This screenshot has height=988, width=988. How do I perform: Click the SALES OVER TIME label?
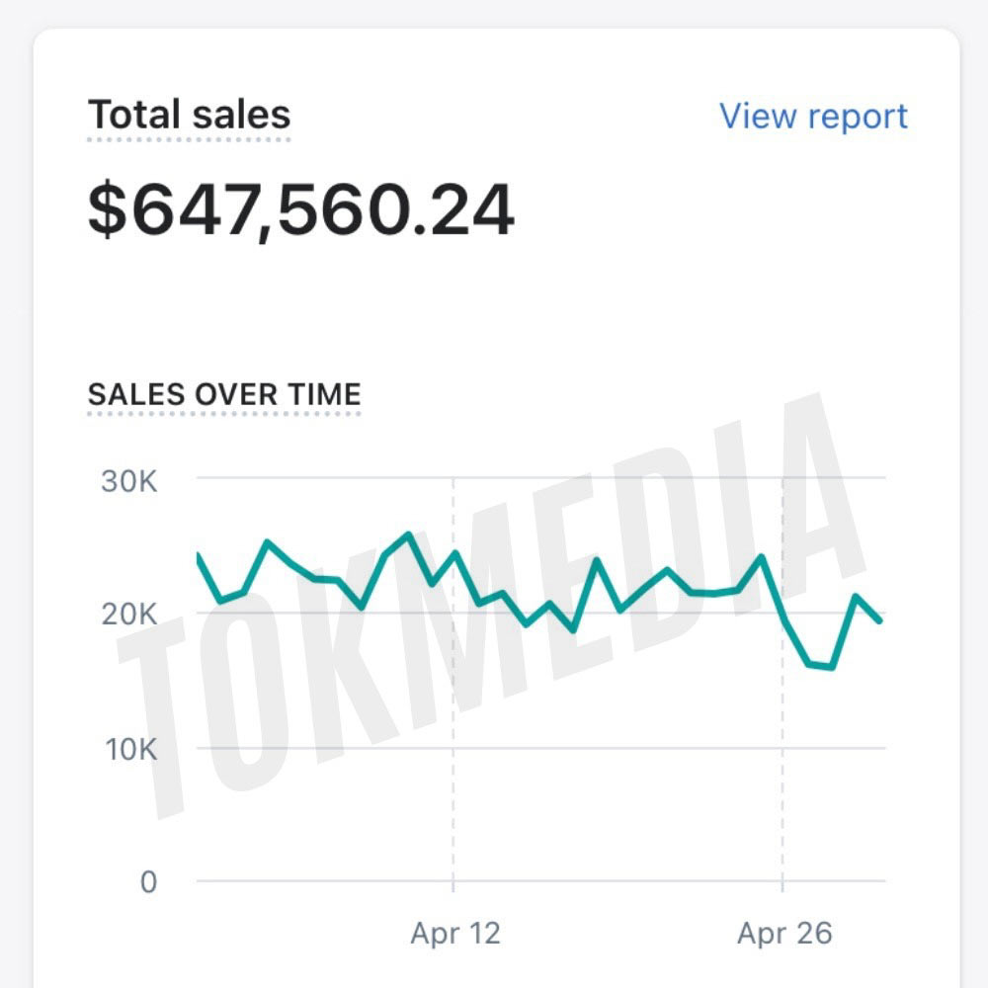point(224,393)
